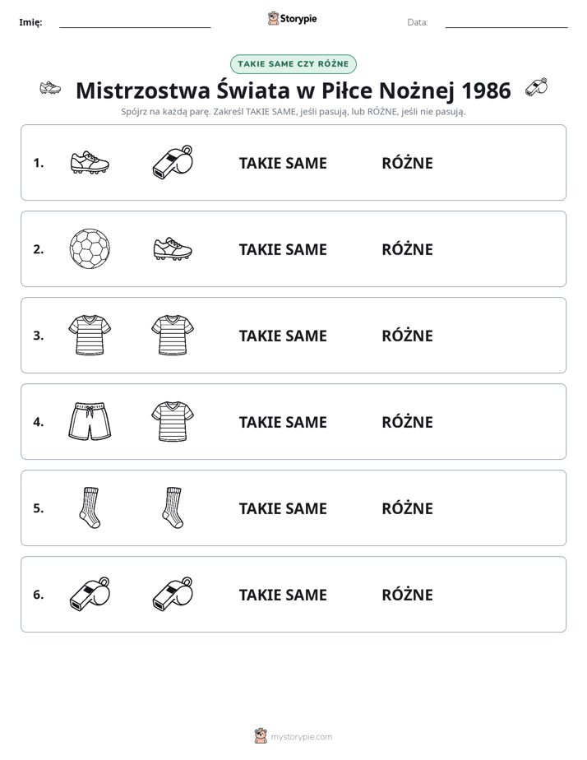587x760 pixels.
Task: Click the whistle picture in row 1
Action: pyautogui.click(x=173, y=162)
